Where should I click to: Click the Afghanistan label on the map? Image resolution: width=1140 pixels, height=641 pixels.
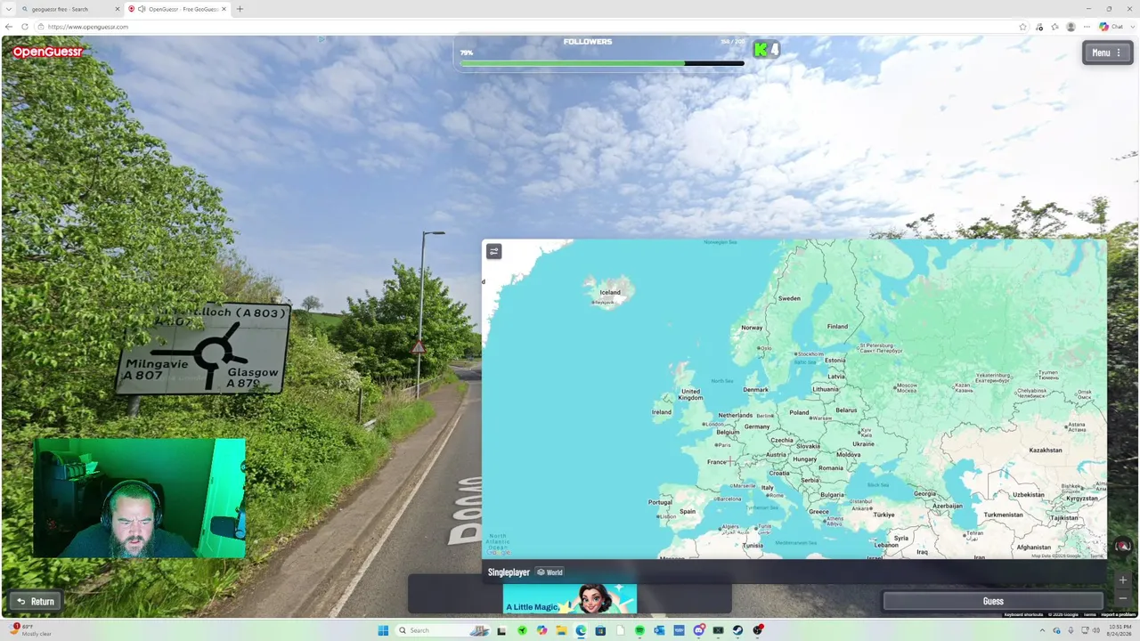click(1034, 547)
